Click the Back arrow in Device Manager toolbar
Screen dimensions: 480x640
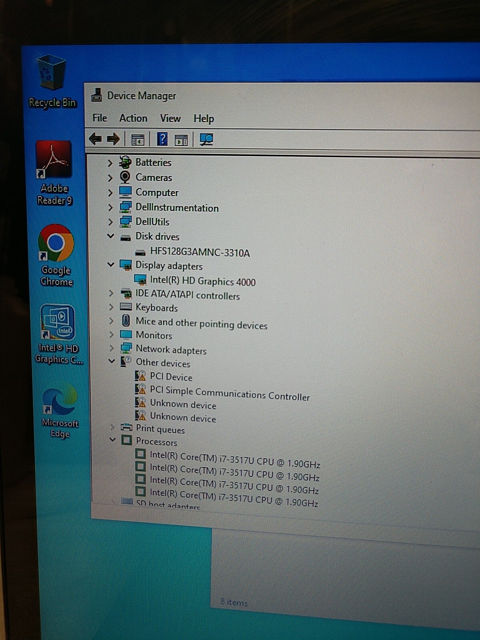pos(95,139)
